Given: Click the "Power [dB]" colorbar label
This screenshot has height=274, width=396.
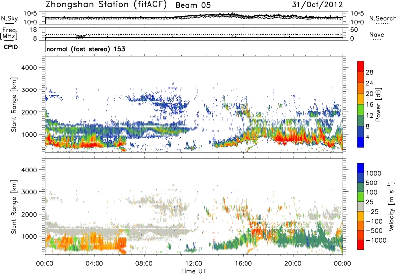Looking at the screenshot, I should (x=378, y=104).
